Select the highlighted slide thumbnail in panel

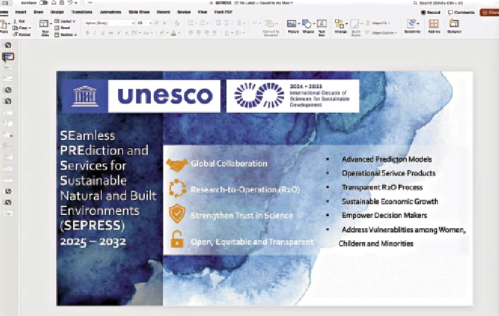click(8, 57)
